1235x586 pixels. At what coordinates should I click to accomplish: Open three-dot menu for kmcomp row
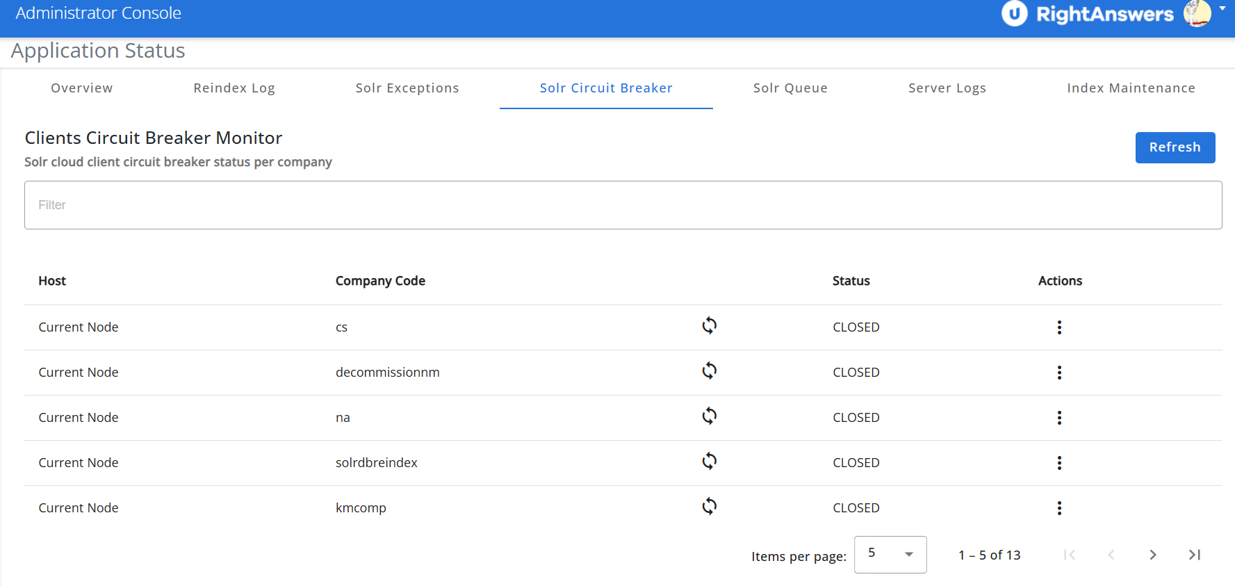(x=1059, y=508)
